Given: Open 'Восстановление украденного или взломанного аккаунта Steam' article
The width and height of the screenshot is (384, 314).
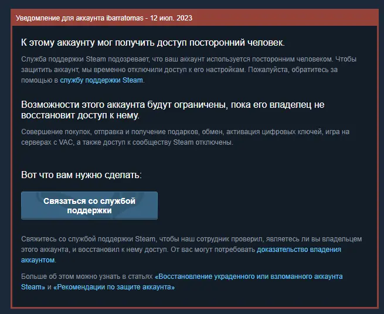Looking at the screenshot, I should [249, 277].
